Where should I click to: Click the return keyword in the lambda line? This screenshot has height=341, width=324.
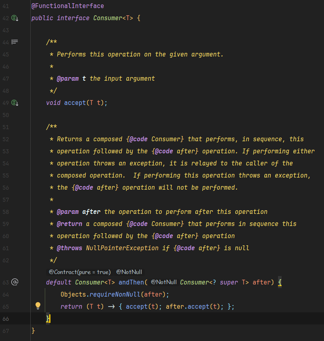click(71, 307)
